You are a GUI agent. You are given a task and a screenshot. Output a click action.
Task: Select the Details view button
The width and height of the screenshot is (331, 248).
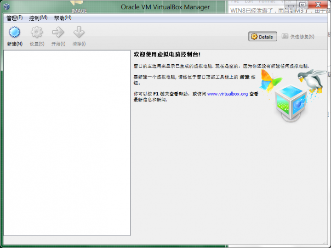pyautogui.click(x=263, y=37)
